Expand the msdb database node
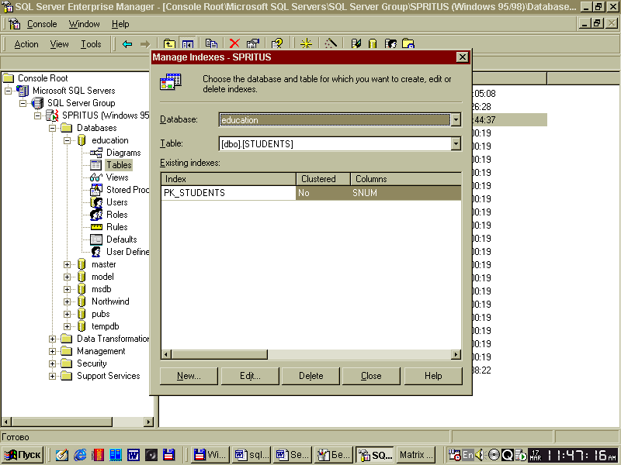The width and height of the screenshot is (621, 465). (x=67, y=289)
